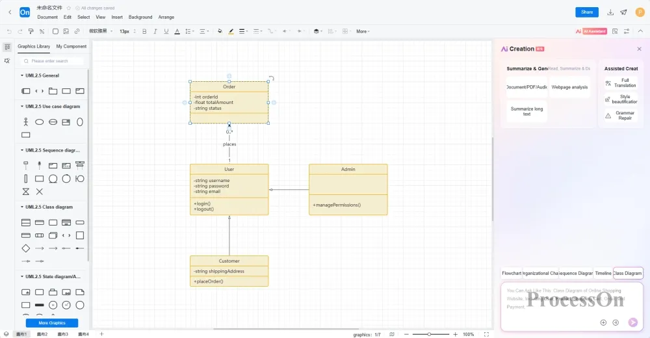Viewport: 650px width, 338px height.
Task: Click the blue Share button
Action: click(x=586, y=12)
